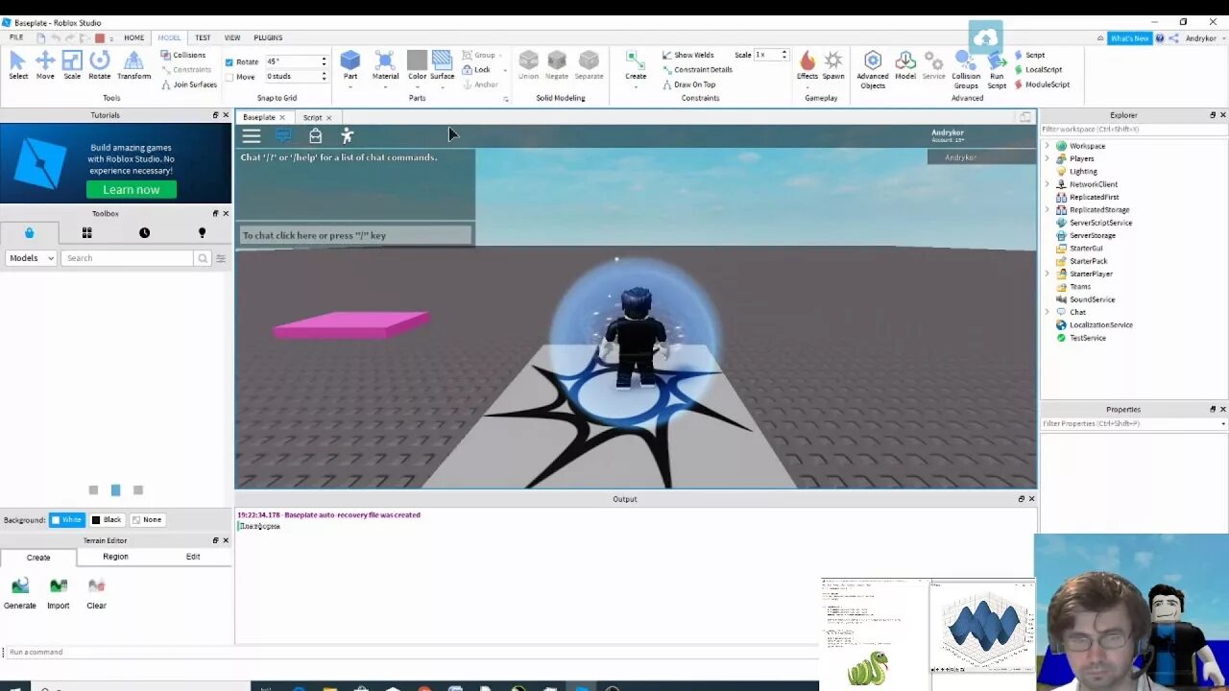The height and width of the screenshot is (691, 1229).
Task: Toggle Show Welds
Action: [687, 55]
